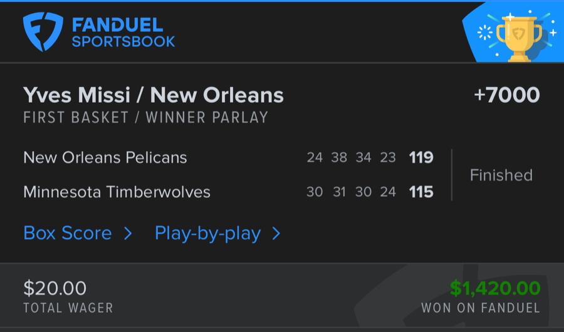Viewport: 564px width, 332px height.
Task: Click the Yves Missi / New Orleans bet title
Action: coord(154,95)
